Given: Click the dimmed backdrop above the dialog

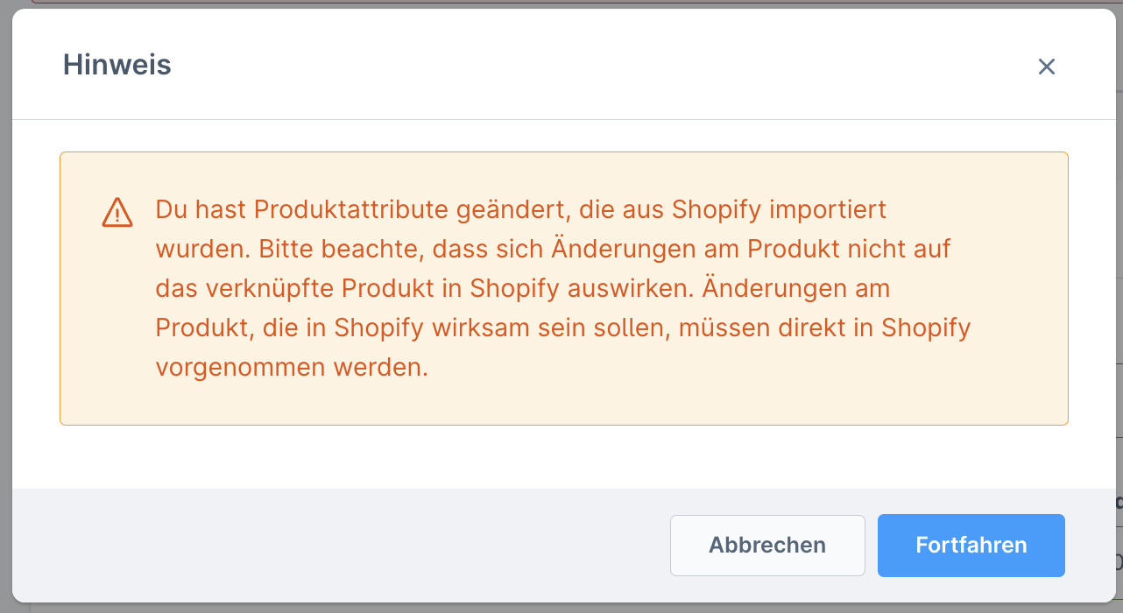Looking at the screenshot, I should coord(561,4).
